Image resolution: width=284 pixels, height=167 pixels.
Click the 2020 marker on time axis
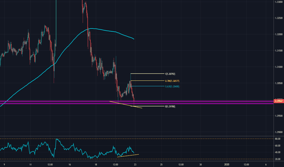click(x=226, y=164)
